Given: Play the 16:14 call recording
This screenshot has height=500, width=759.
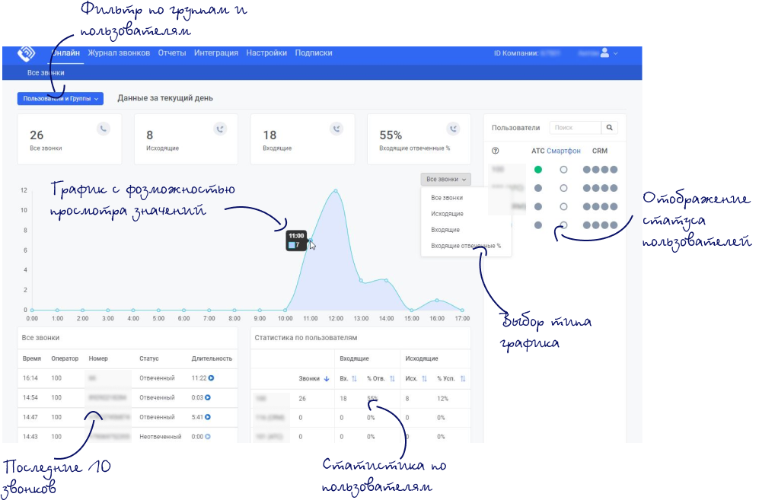Looking at the screenshot, I should pos(211,377).
